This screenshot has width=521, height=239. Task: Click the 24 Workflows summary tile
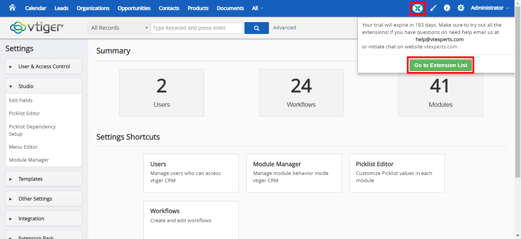coord(301,93)
